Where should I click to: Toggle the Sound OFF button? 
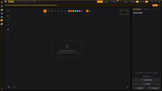(154, 88)
